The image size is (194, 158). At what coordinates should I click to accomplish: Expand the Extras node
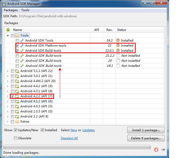(x=8, y=122)
